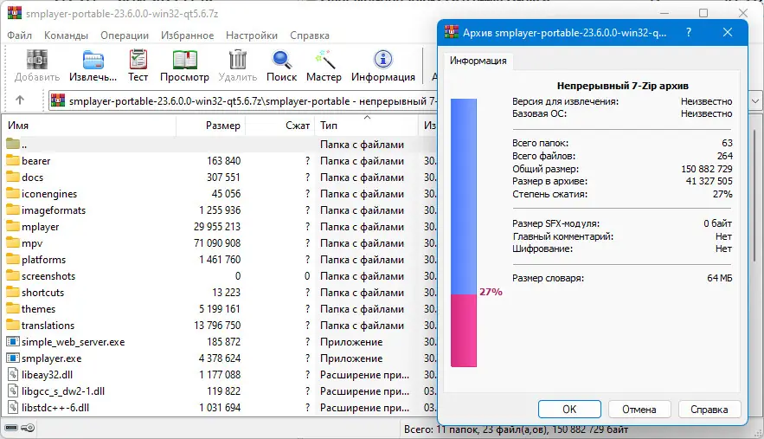Click the libeay32.dll file icon
This screenshot has width=764, height=439.
tap(13, 375)
